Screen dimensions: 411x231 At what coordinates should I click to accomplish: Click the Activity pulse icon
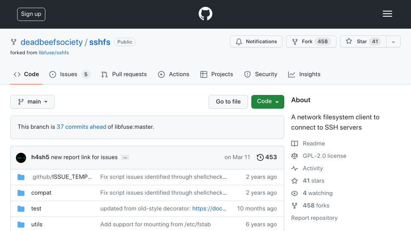tap(295, 169)
